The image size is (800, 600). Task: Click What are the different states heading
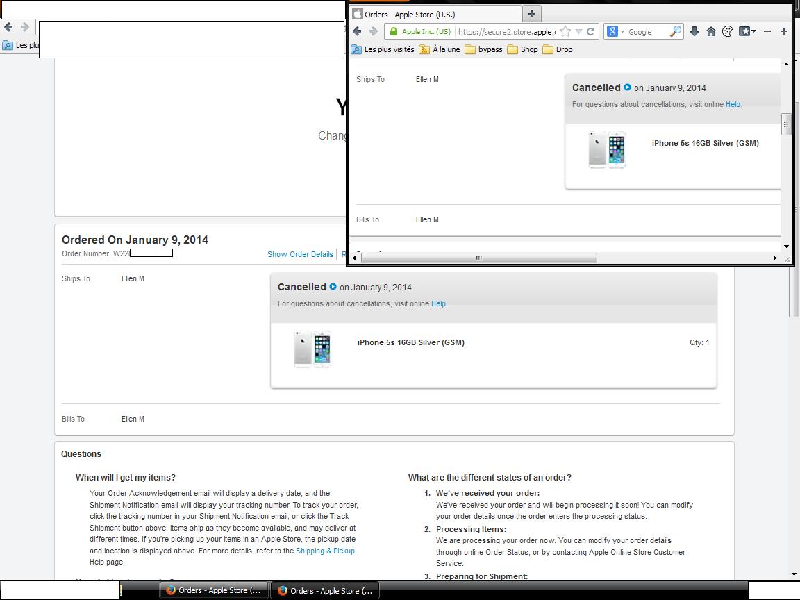490,478
